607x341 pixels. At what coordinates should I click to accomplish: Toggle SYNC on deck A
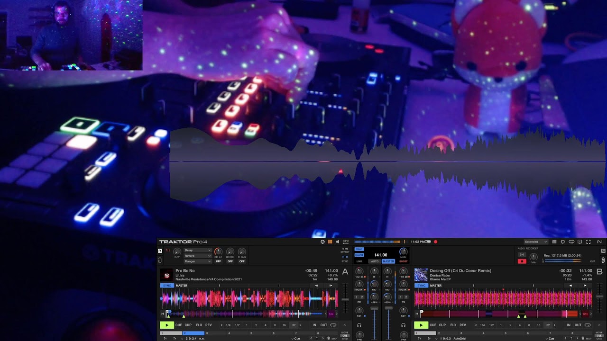point(167,286)
